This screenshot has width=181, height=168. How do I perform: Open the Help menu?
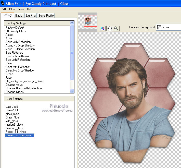30,9
